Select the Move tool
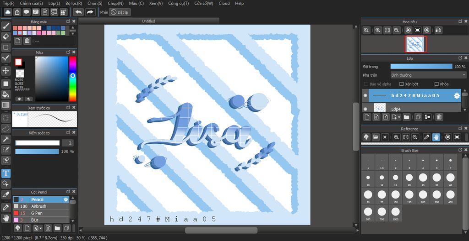The height and width of the screenshot is (241, 469). pos(6,71)
